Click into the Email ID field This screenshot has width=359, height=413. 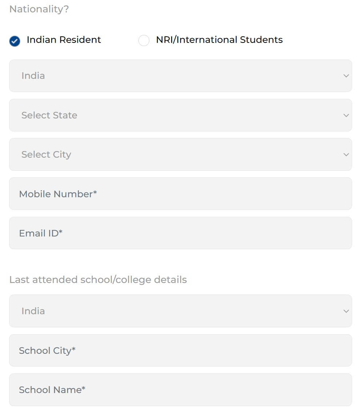(x=181, y=233)
